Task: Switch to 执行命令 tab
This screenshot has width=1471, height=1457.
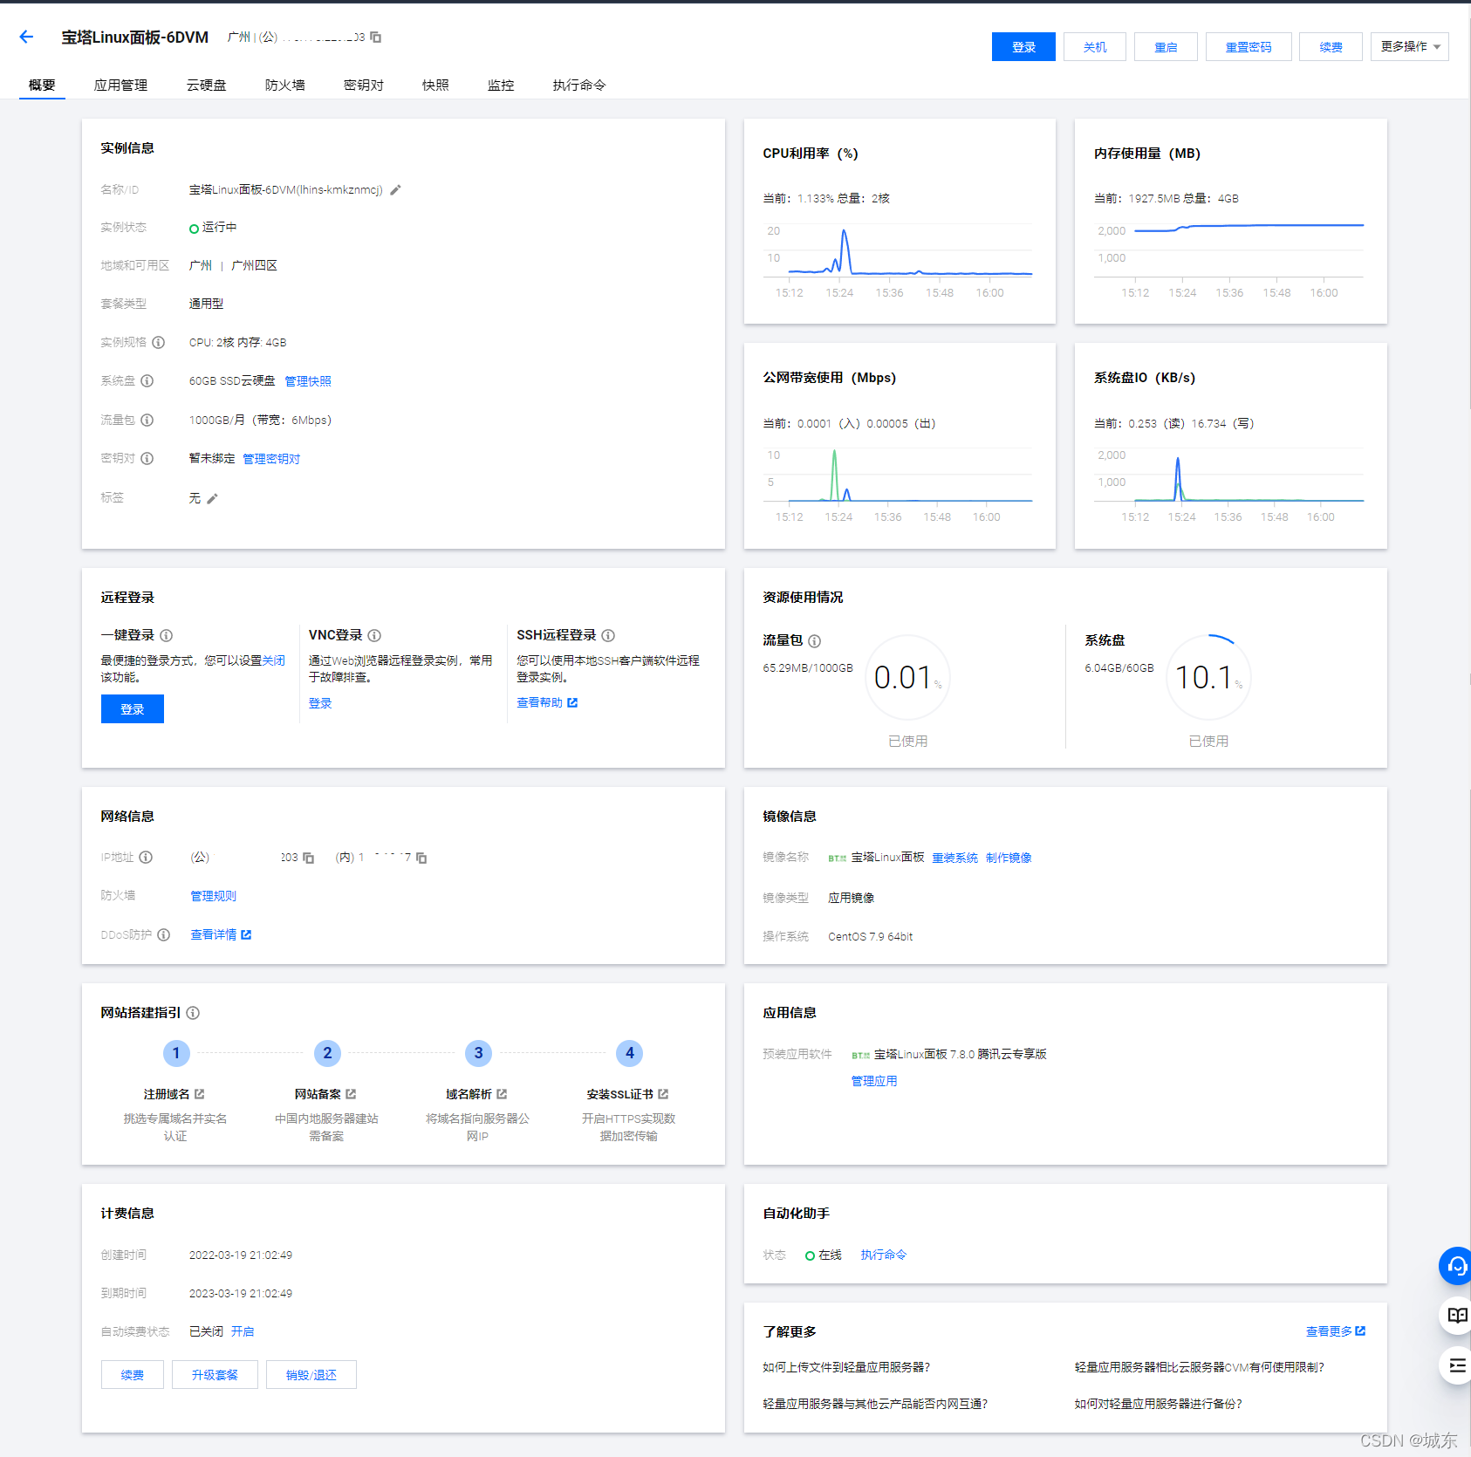Action: click(579, 85)
